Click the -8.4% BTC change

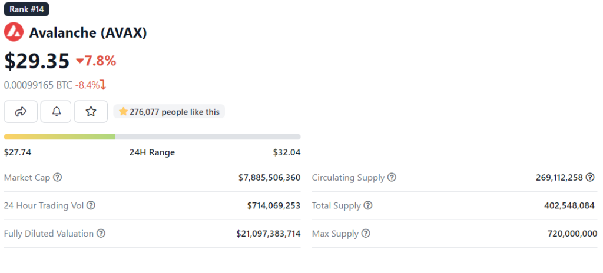(87, 85)
